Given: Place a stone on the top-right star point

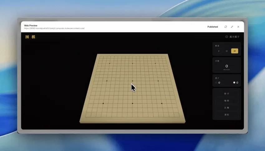Looking at the screenshot, I should [x=156, y=63].
